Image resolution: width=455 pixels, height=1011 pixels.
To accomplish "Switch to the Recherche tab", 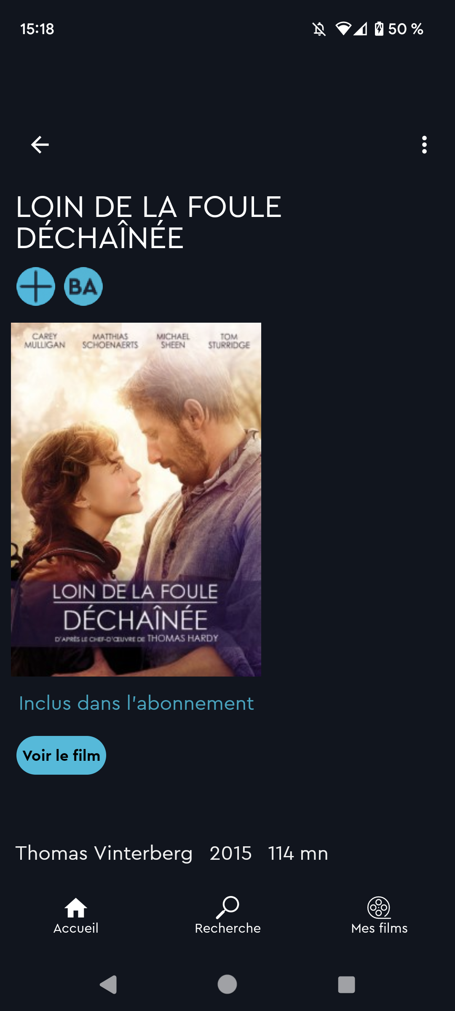I will [227, 915].
